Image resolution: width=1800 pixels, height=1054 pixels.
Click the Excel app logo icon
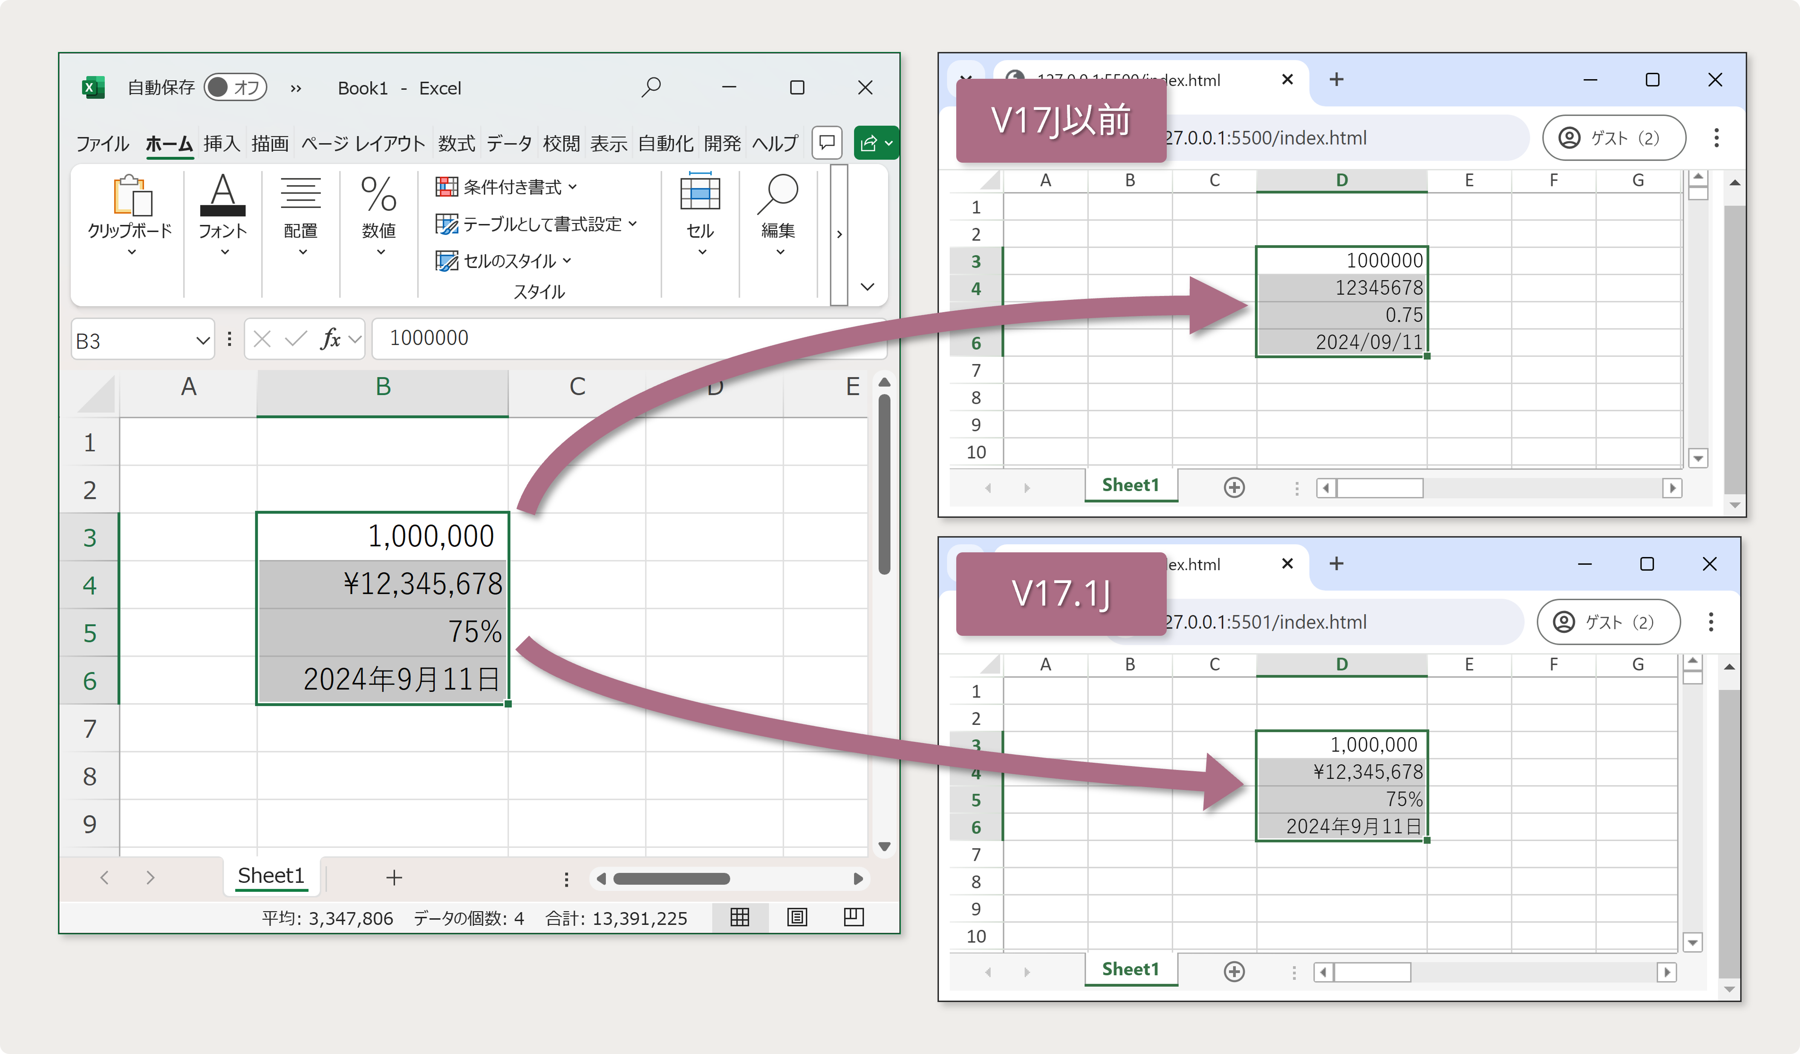(93, 87)
